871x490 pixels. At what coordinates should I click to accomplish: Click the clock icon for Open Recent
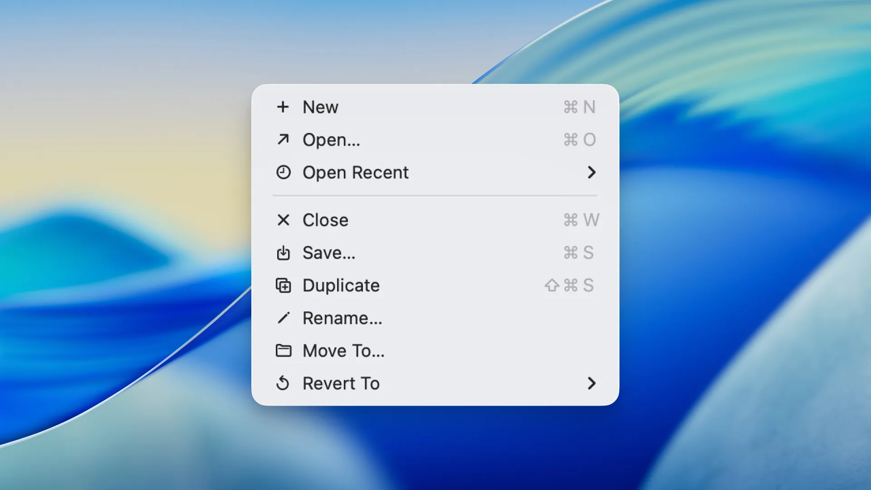(x=283, y=172)
